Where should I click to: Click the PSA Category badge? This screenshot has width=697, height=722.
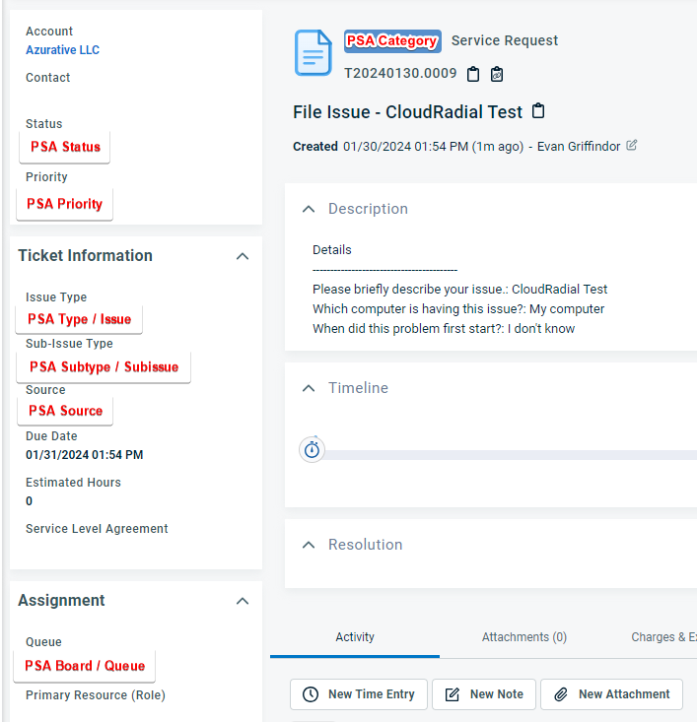point(392,41)
